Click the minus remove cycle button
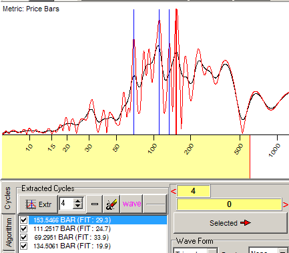 point(95,204)
